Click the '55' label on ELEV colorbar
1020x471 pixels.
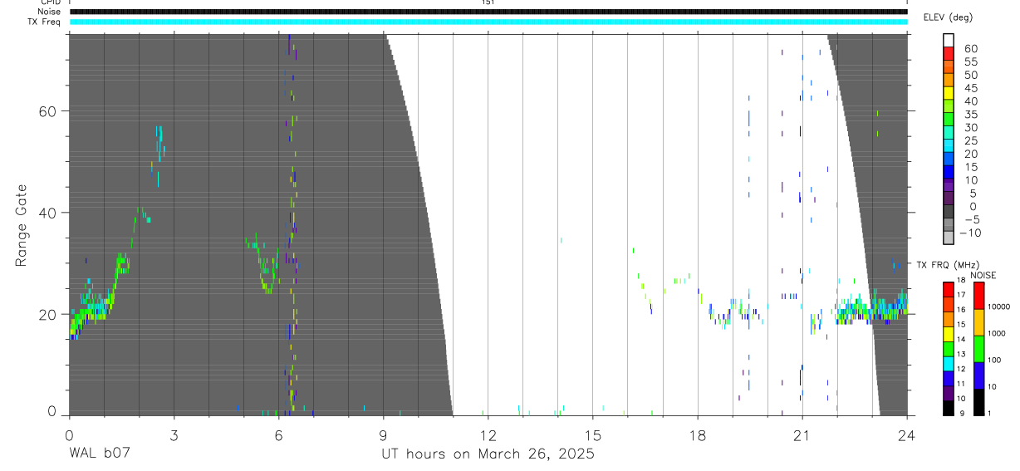point(970,61)
